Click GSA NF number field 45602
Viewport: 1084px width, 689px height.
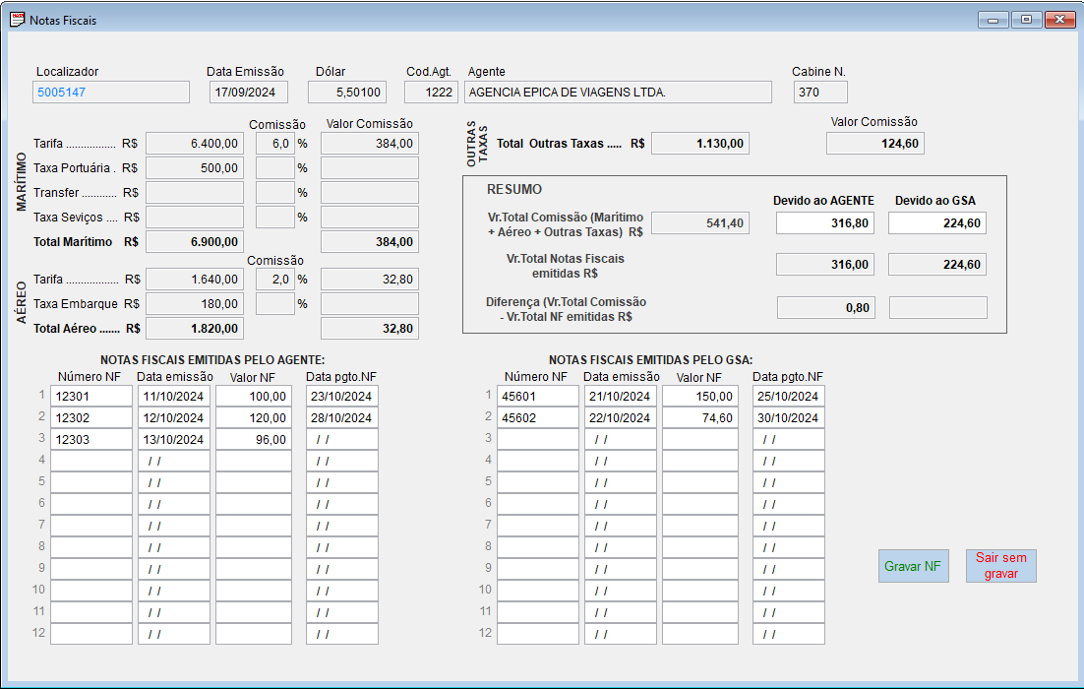[537, 417]
